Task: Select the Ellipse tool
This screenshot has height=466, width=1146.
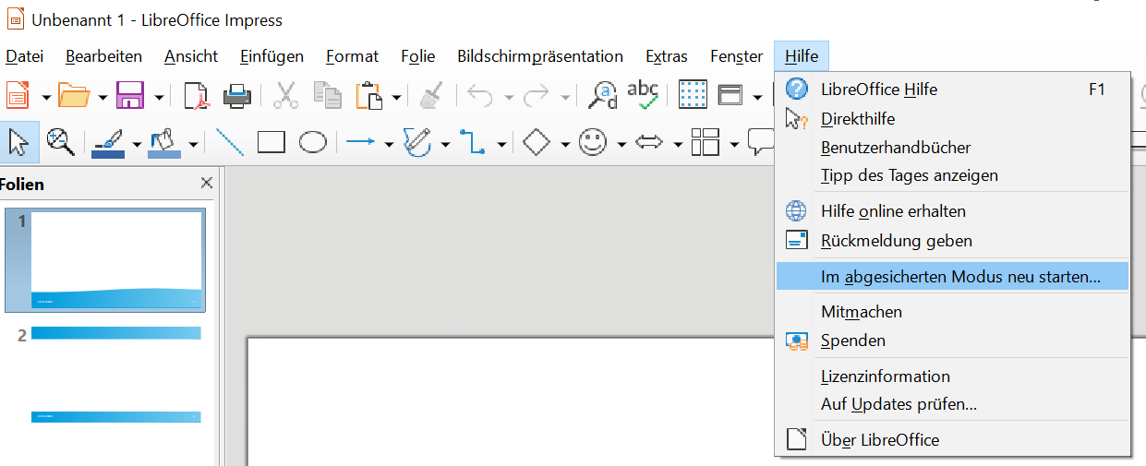Action: tap(313, 142)
